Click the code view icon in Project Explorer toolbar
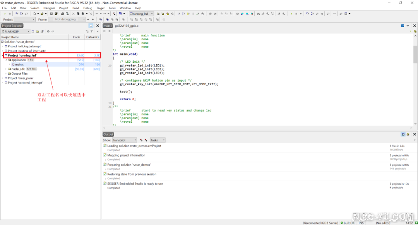Image resolution: width=418 pixels, height=225 pixels. pyautogui.click(x=53, y=31)
